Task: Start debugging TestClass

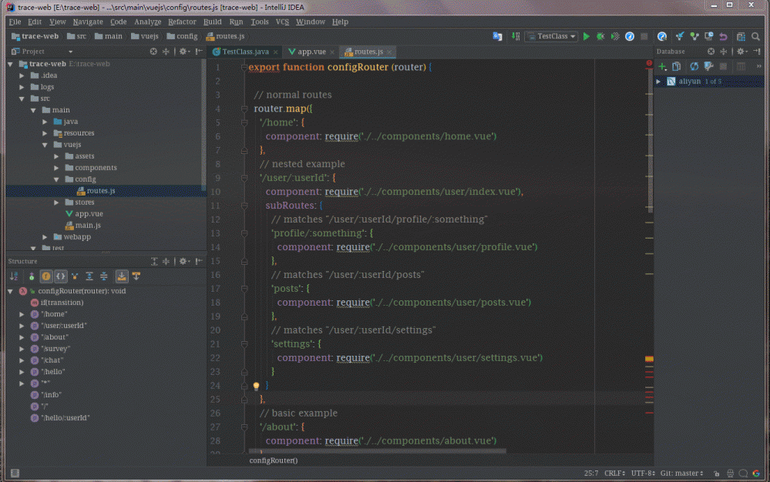Action: click(601, 36)
